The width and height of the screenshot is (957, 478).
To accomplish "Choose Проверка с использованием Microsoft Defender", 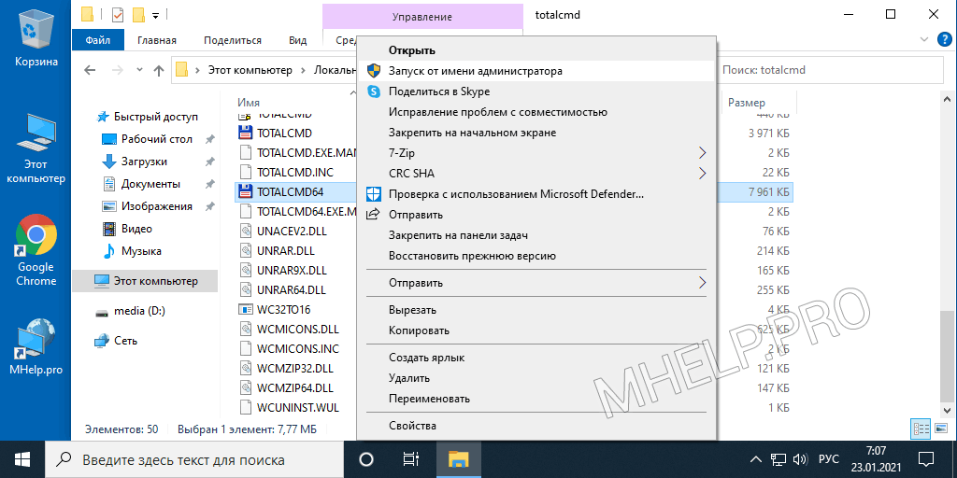I will pyautogui.click(x=536, y=194).
